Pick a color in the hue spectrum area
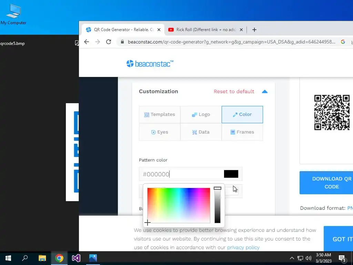The image size is (353, 265). click(179, 205)
